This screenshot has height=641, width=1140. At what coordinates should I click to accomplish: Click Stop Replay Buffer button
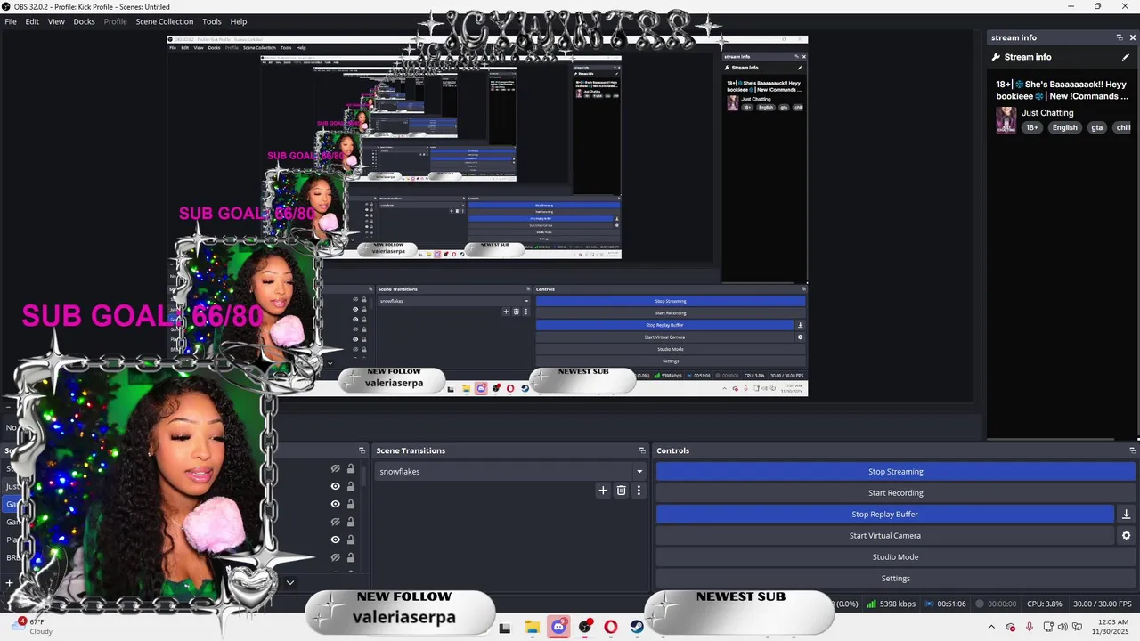(x=884, y=515)
